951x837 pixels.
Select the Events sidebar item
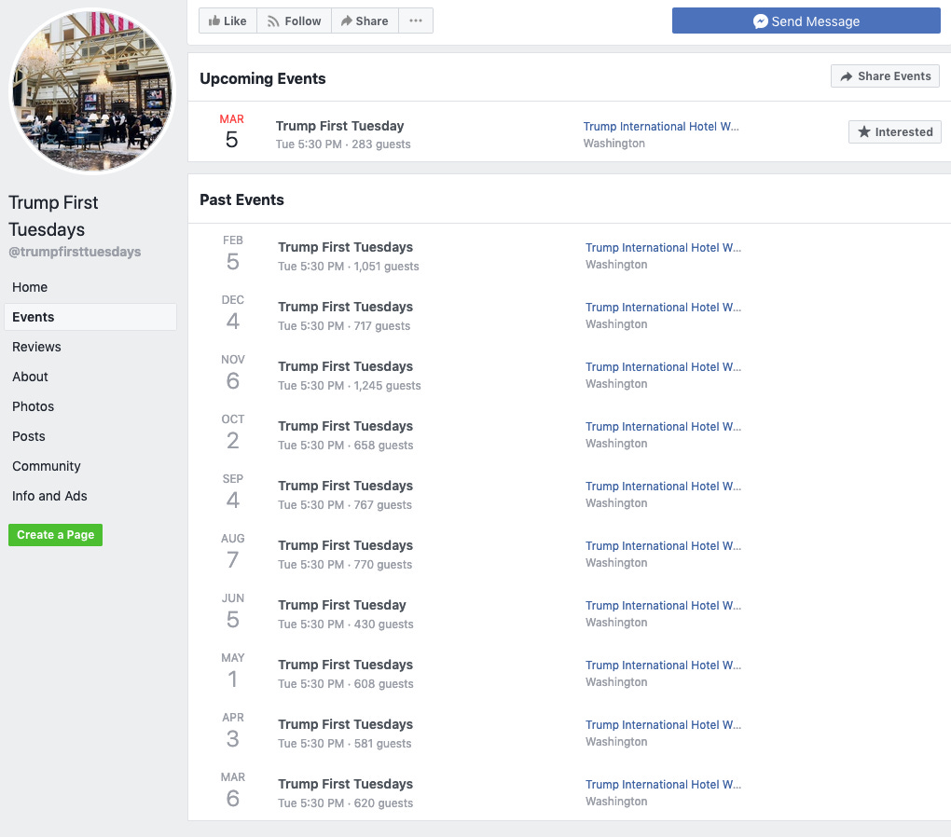(x=90, y=317)
